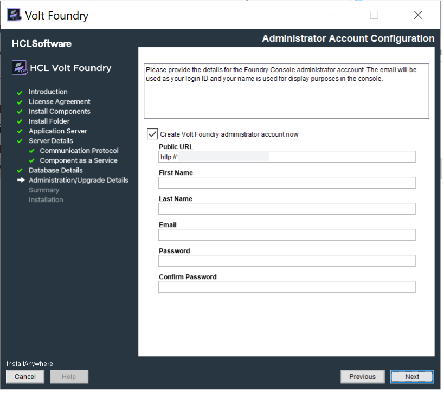Click the Confirm Password field
The image size is (444, 393).
pos(287,287)
